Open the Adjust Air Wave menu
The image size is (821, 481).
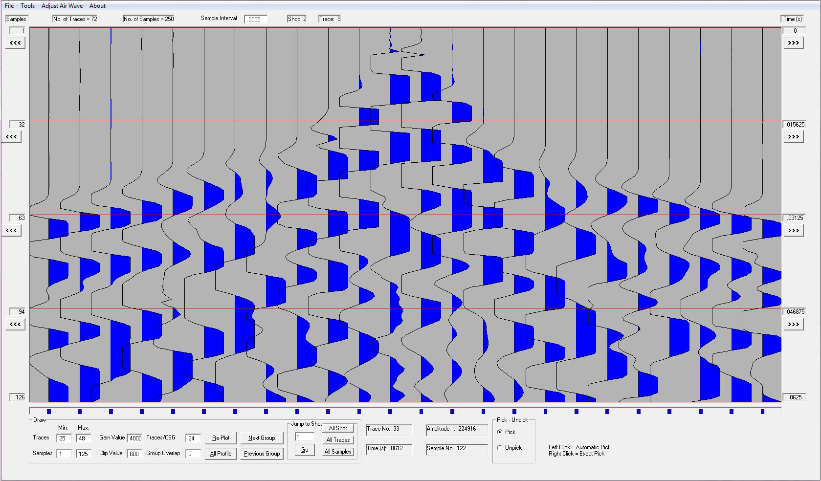tap(62, 6)
